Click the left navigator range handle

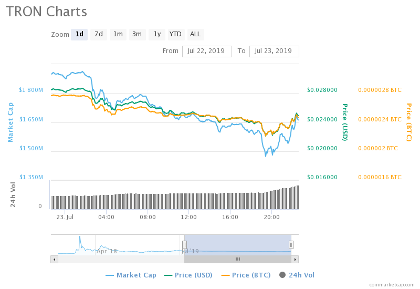pyautogui.click(x=184, y=245)
